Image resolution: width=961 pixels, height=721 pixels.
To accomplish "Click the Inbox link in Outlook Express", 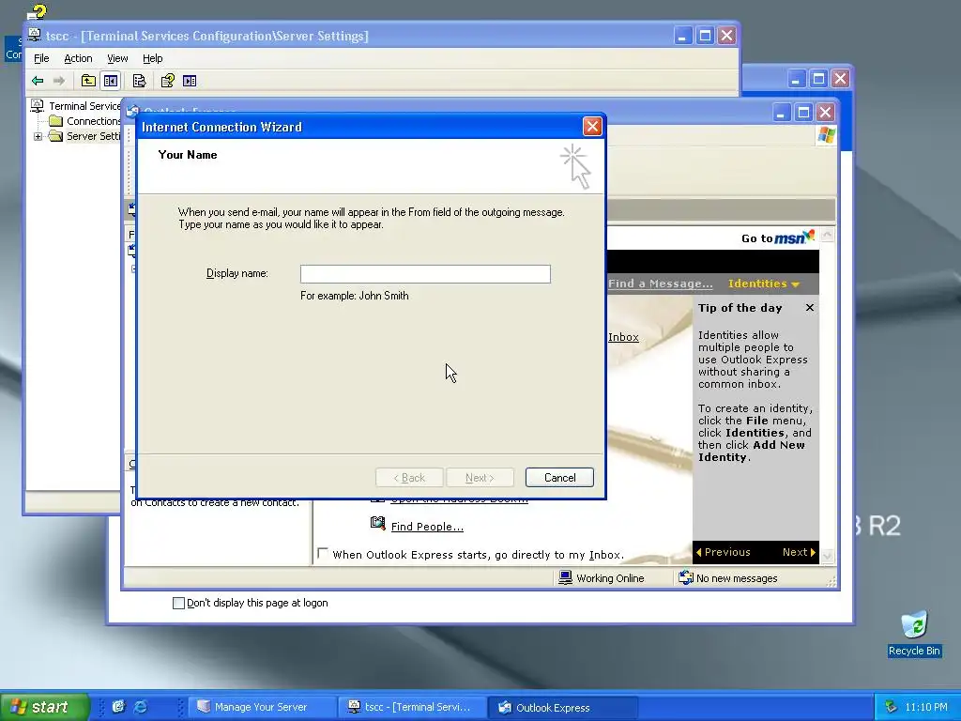I will pyautogui.click(x=623, y=337).
